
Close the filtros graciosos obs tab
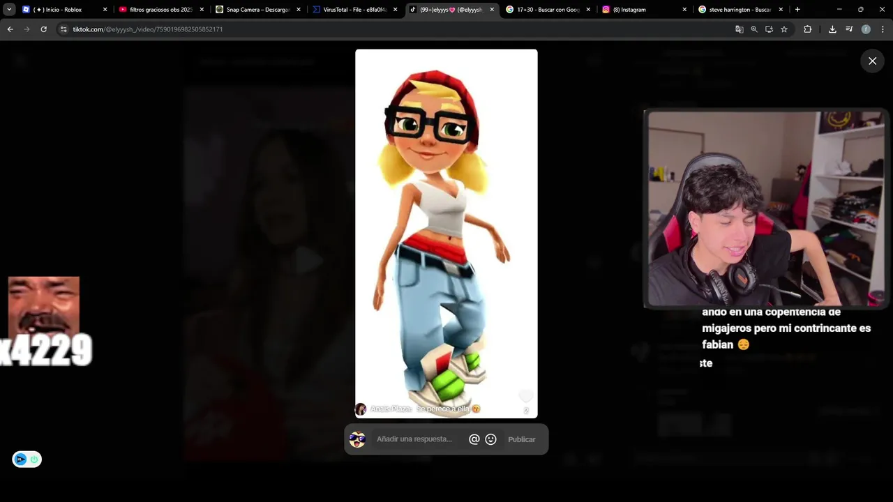[202, 10]
